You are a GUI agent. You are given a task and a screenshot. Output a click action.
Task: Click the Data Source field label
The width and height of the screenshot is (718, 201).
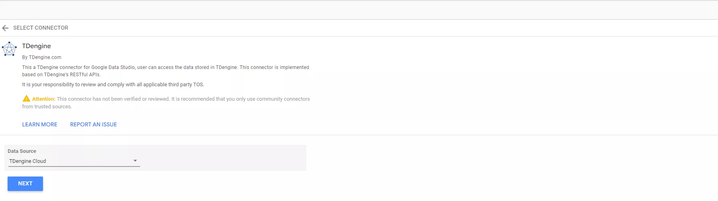pos(22,151)
